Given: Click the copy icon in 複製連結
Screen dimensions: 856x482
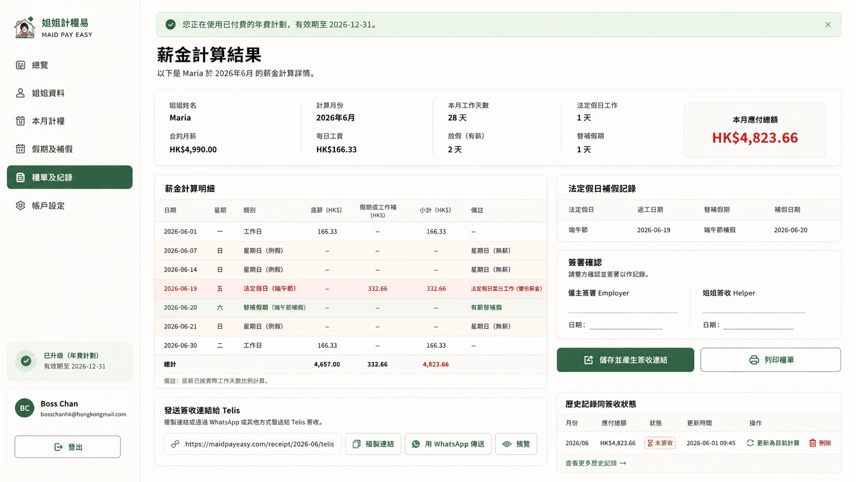Looking at the screenshot, I should click(357, 444).
